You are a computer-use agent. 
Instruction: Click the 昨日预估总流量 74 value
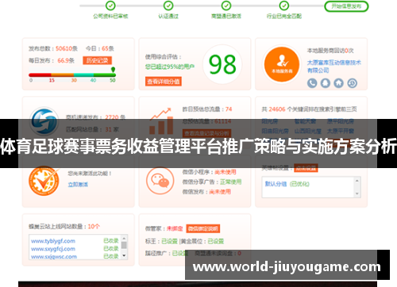tap(229, 109)
